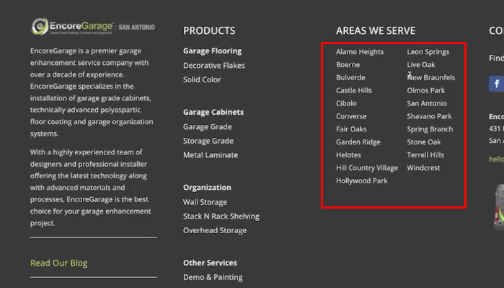
Task: Select Shavano Park service area
Action: (430, 116)
